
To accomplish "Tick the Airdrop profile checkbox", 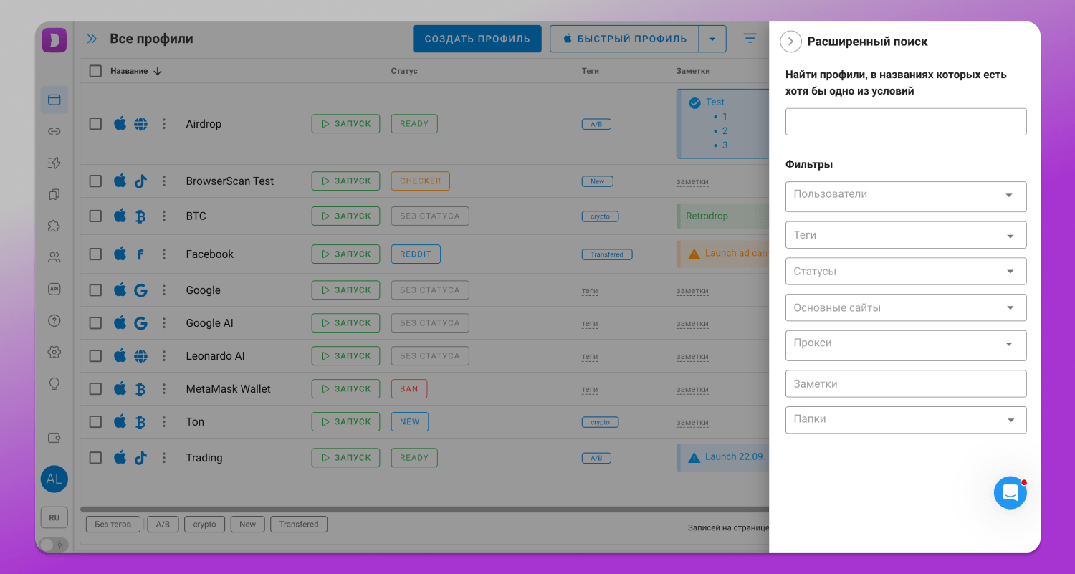I will (95, 124).
